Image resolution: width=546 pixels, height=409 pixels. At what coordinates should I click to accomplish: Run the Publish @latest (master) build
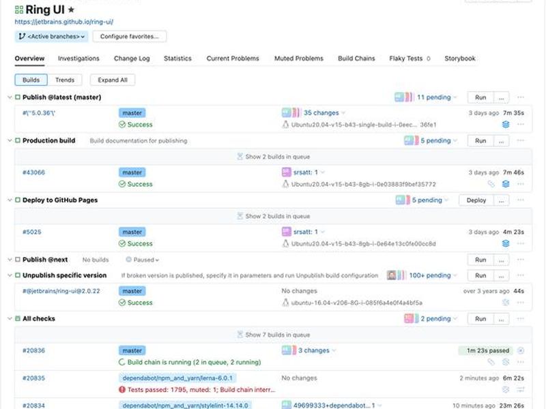point(480,97)
